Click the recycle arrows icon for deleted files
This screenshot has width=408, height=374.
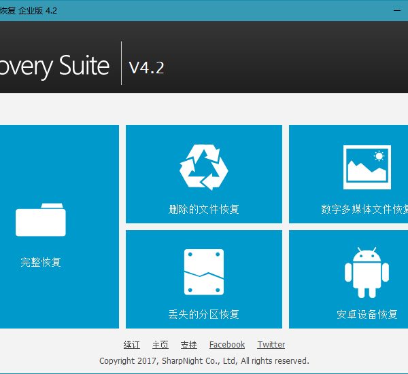coord(204,167)
